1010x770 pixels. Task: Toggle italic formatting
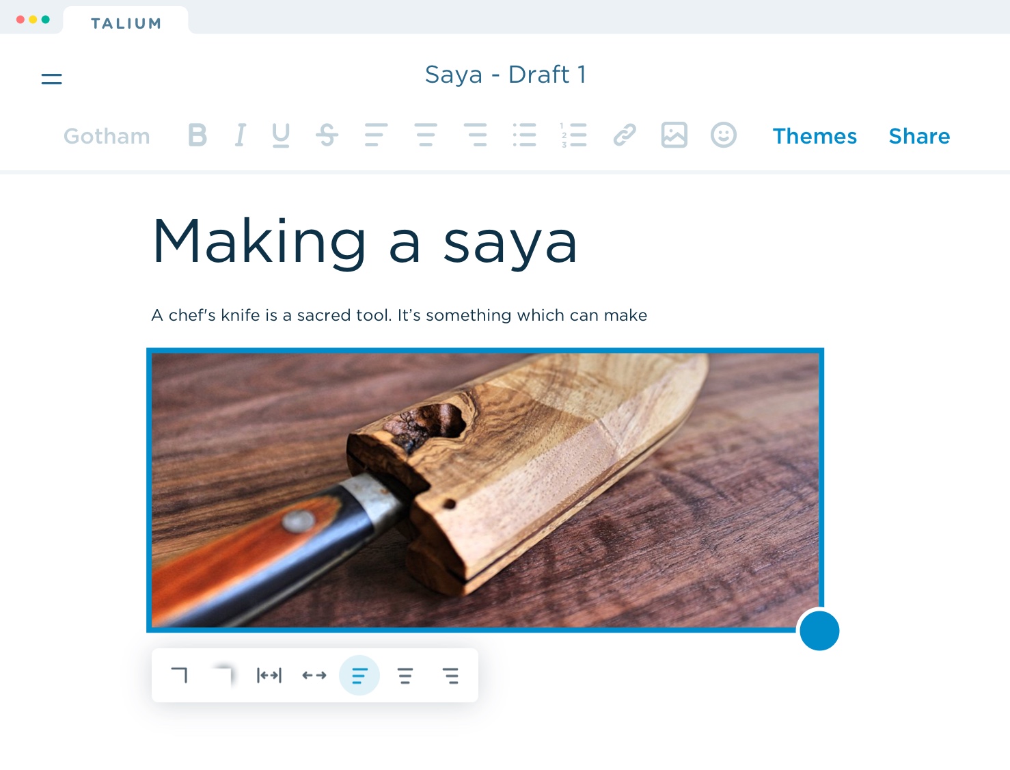(240, 135)
